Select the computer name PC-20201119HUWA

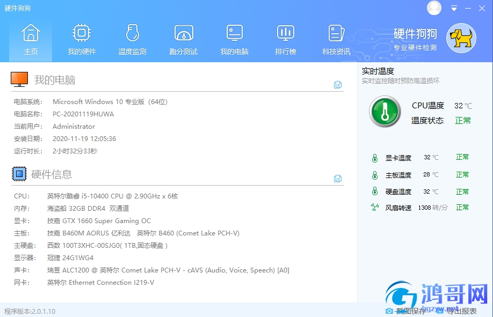click(83, 114)
